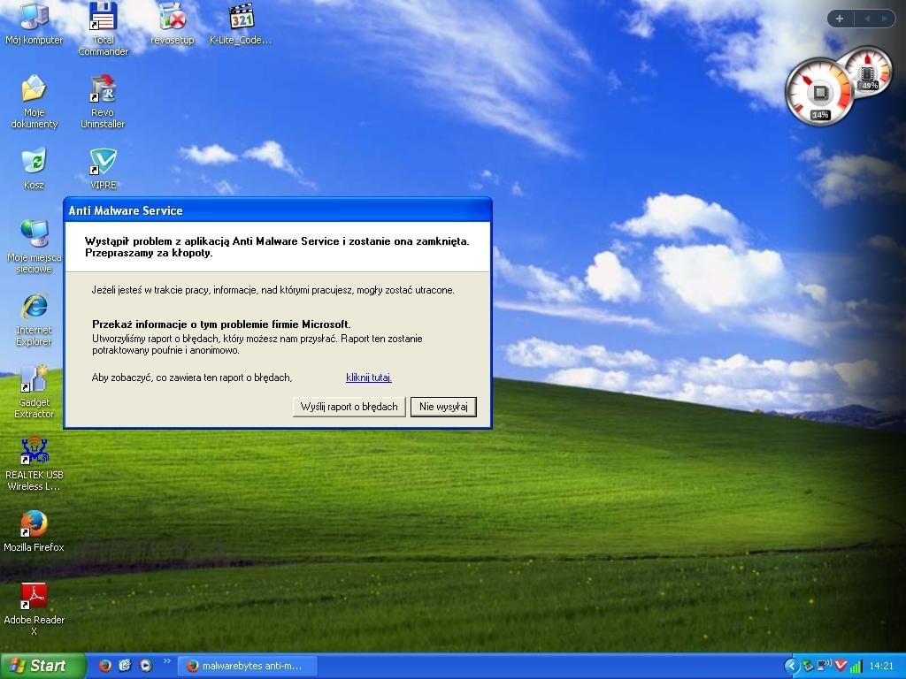Expand hidden system tray icons arrow

[792, 666]
